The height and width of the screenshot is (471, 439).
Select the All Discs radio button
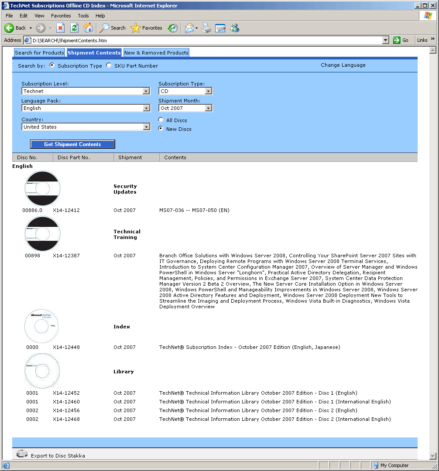[161, 119]
